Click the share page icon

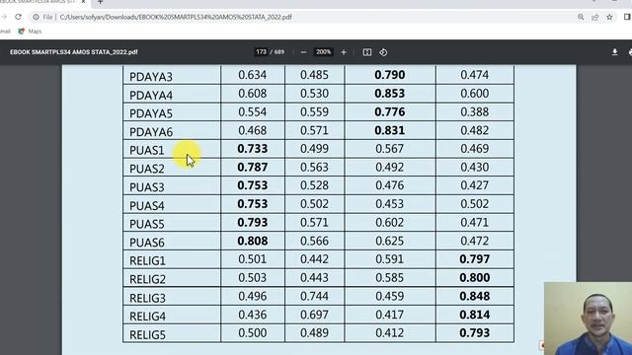594,17
